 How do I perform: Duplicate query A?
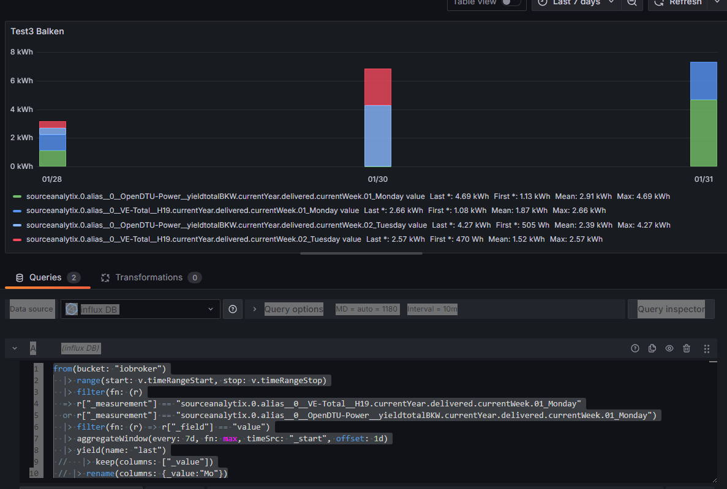pyautogui.click(x=652, y=349)
